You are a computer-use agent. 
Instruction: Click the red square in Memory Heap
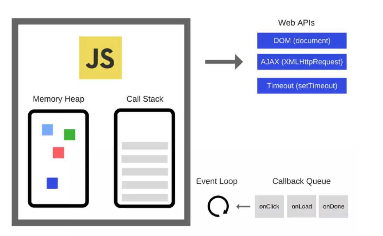pos(58,153)
